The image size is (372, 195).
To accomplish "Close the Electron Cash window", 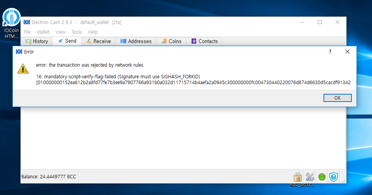I will tap(337, 22).
